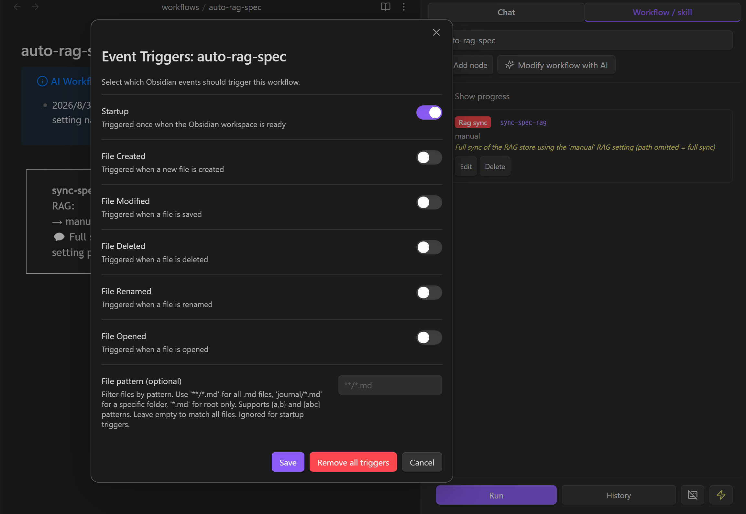Enable the File Opened trigger

tap(429, 337)
